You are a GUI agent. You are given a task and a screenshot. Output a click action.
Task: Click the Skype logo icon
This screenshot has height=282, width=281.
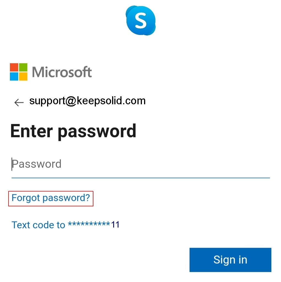click(140, 20)
